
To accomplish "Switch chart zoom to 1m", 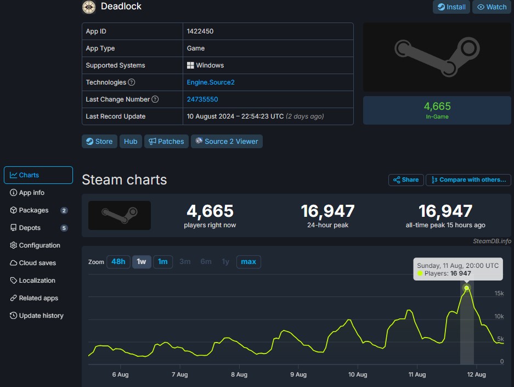I will (x=163, y=262).
